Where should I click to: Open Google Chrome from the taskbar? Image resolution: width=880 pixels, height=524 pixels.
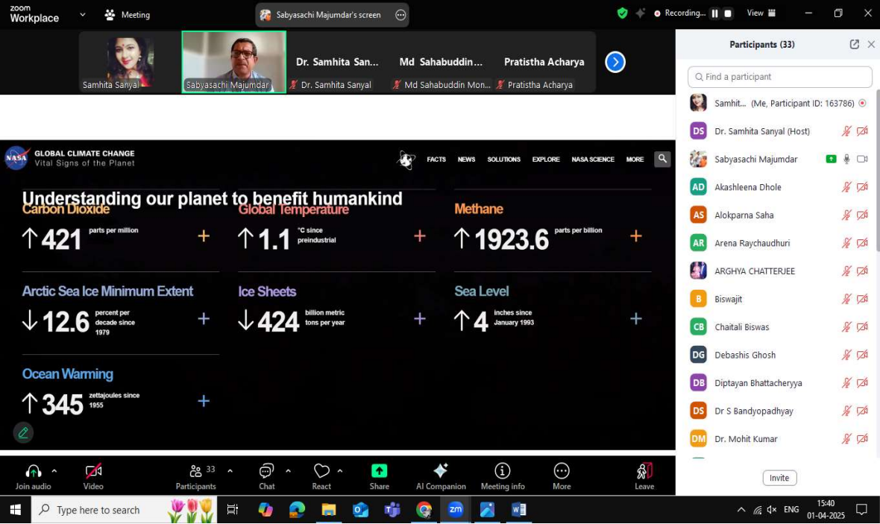(x=424, y=509)
